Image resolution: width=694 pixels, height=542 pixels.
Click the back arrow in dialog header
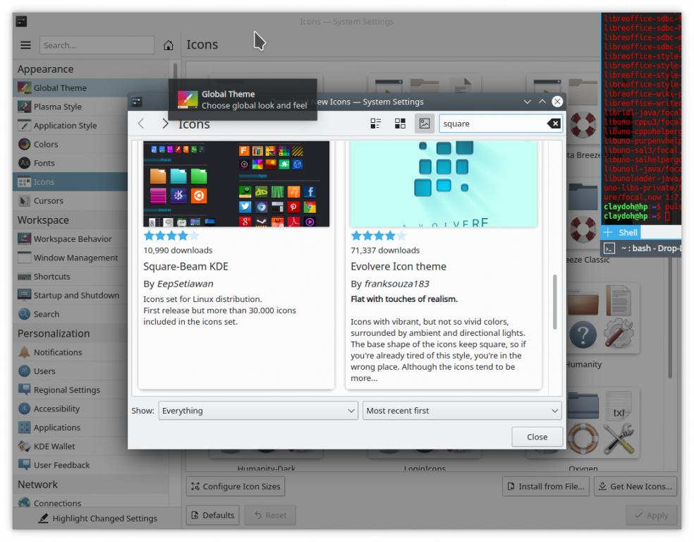(141, 124)
